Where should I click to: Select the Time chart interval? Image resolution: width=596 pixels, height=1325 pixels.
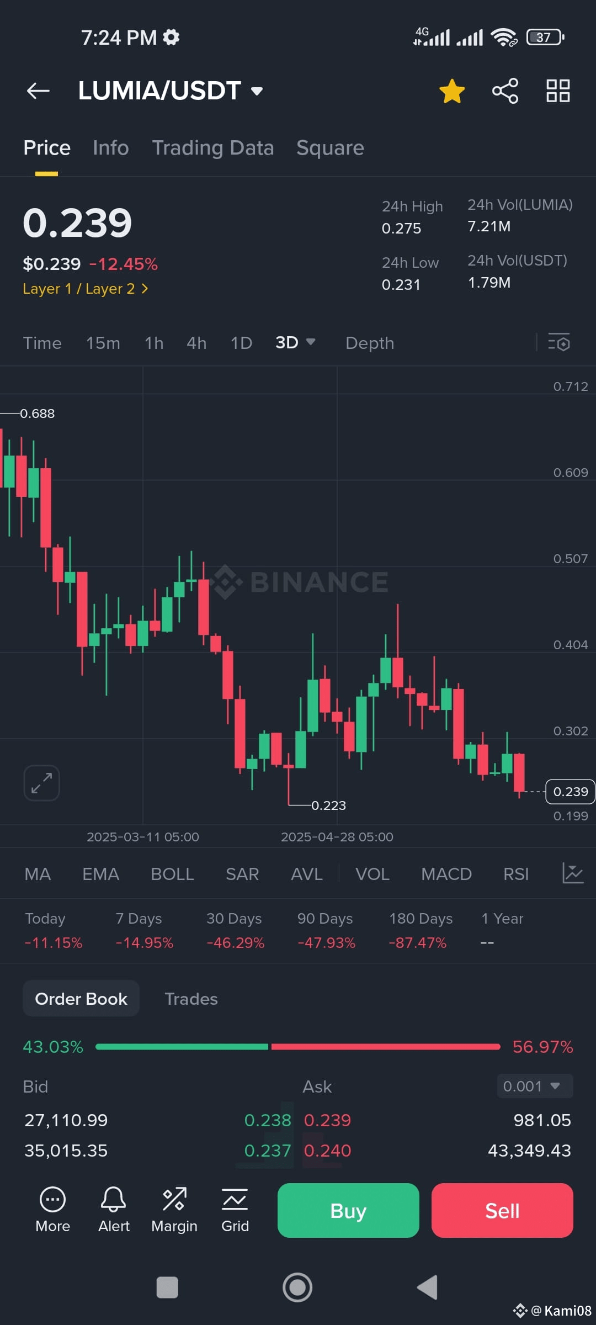pos(42,343)
